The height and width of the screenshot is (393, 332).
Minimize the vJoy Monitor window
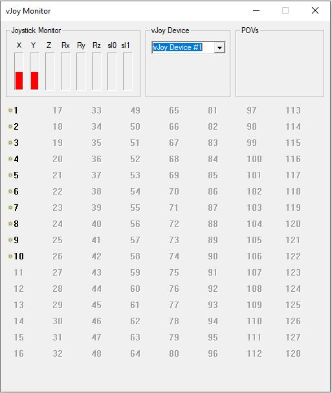pos(256,10)
